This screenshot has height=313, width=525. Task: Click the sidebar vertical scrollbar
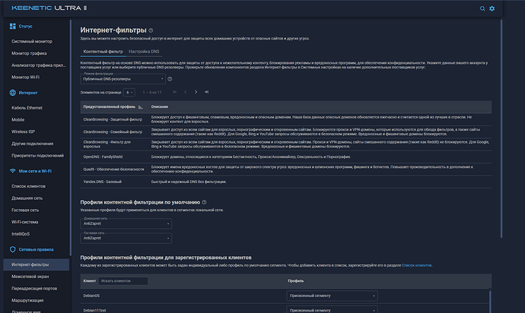(70, 138)
